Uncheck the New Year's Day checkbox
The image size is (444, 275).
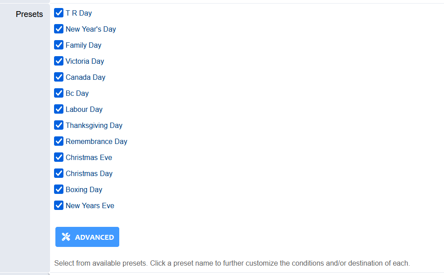59,29
